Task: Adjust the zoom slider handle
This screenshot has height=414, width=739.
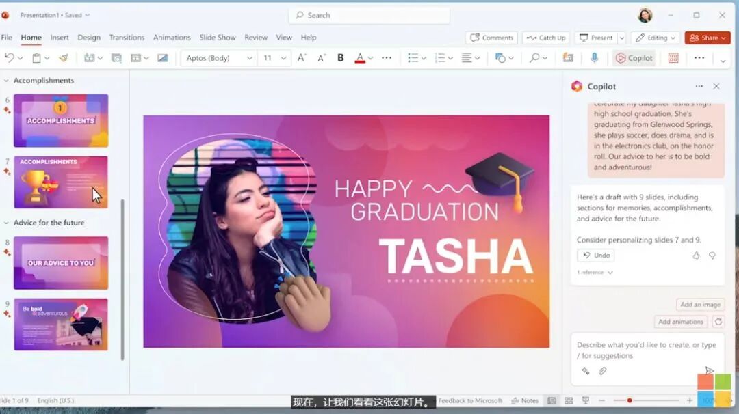Action: pyautogui.click(x=630, y=400)
